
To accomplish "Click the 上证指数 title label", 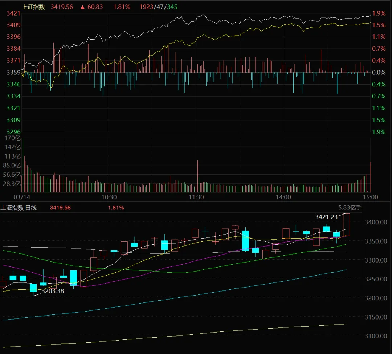I will coord(33,7).
